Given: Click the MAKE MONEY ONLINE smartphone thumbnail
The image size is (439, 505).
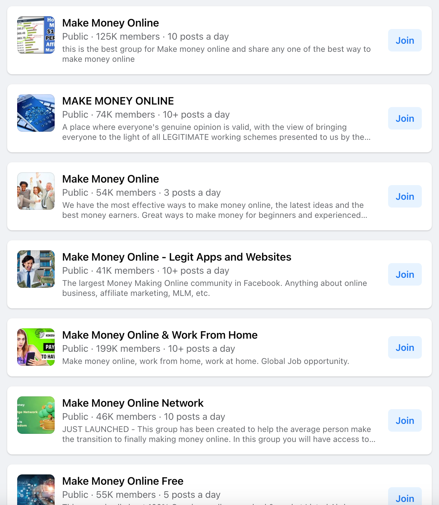Looking at the screenshot, I should point(36,113).
